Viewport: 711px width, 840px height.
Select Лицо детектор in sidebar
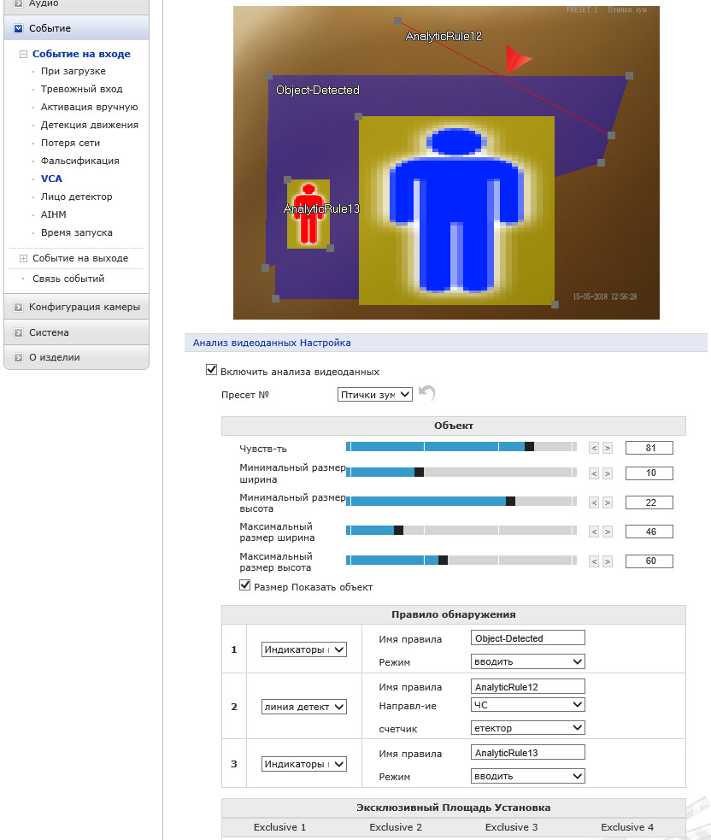point(77,197)
